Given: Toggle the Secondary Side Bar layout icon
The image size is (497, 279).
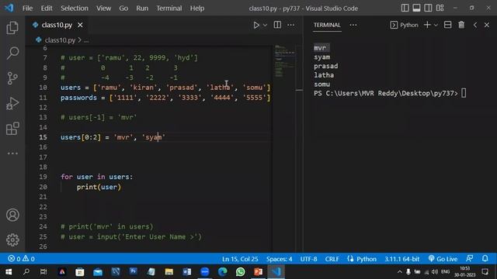Looking at the screenshot, I should click(428, 8).
